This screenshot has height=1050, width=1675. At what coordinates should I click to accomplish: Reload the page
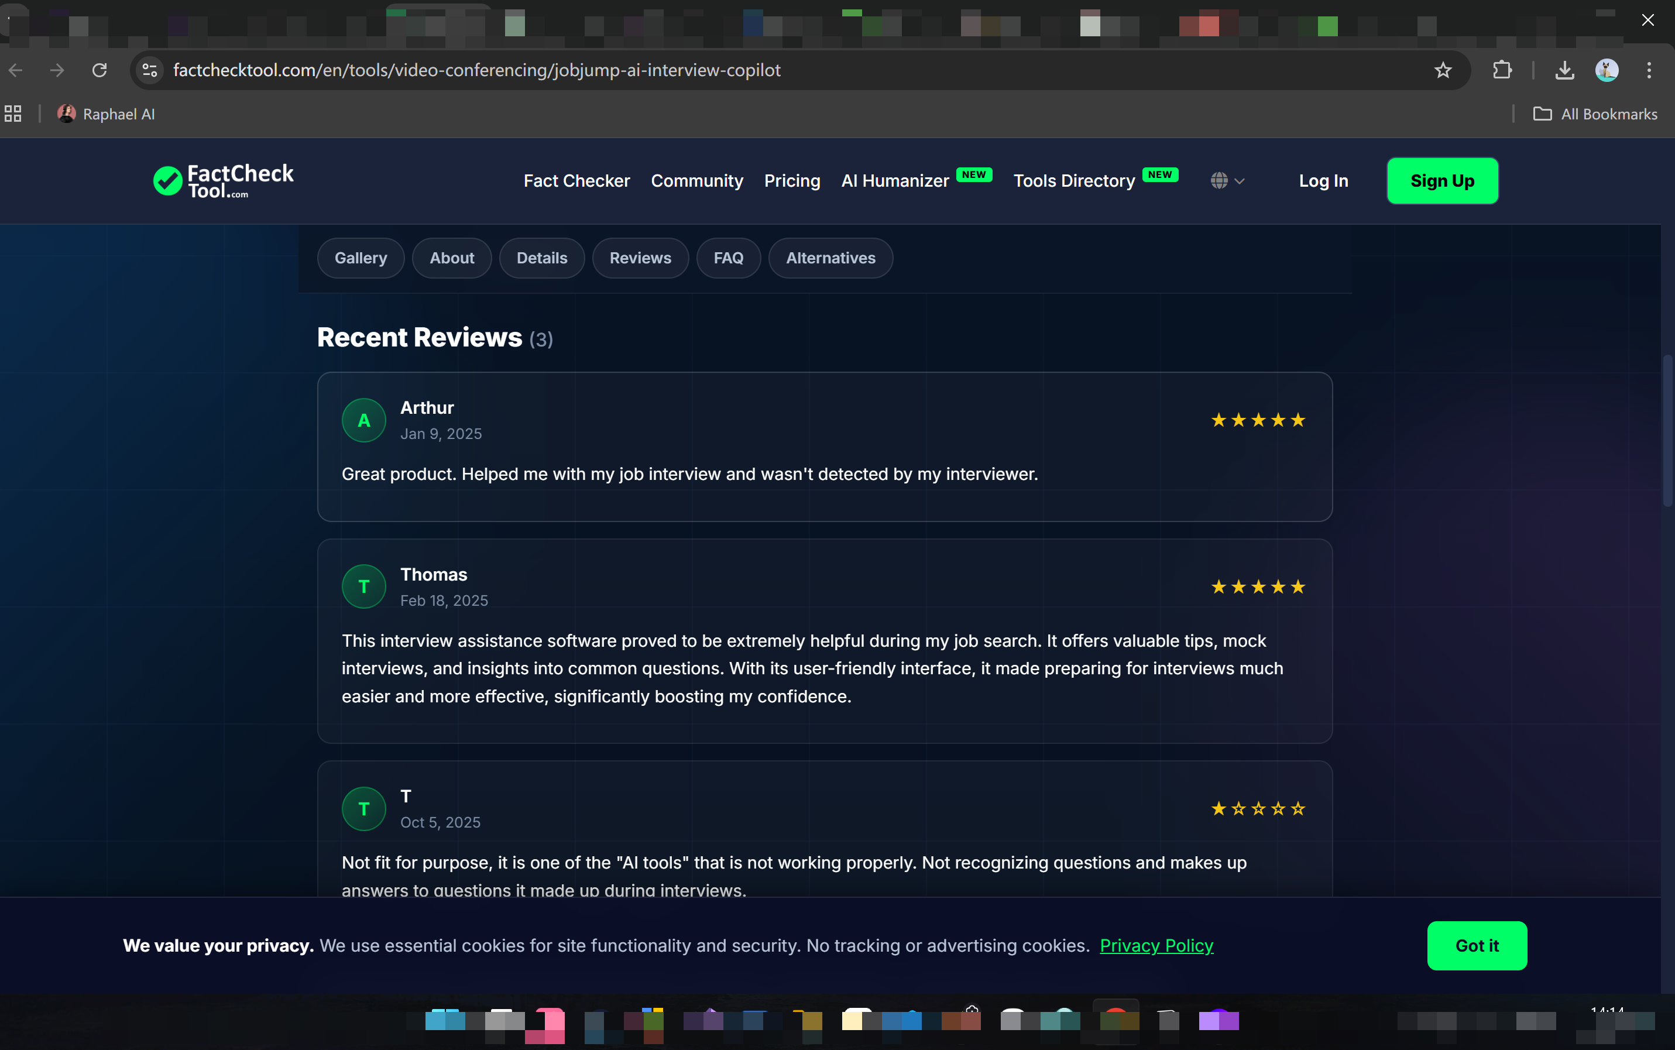(99, 70)
